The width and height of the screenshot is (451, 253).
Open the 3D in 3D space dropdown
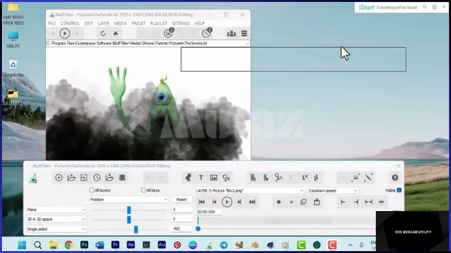56,219
